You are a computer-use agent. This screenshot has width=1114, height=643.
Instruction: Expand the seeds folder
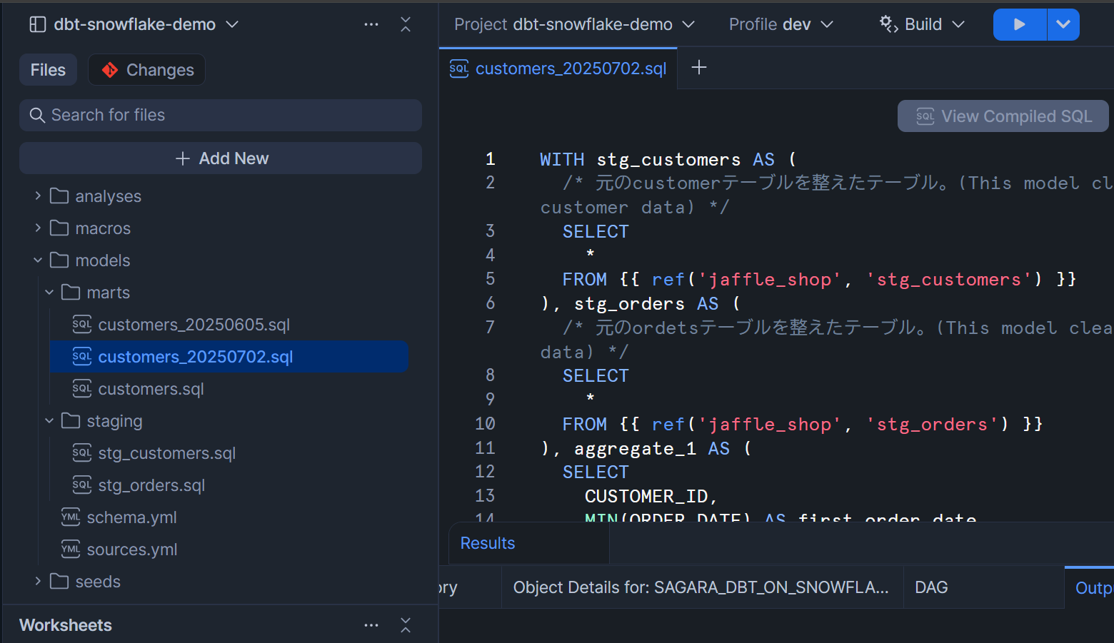pos(38,581)
